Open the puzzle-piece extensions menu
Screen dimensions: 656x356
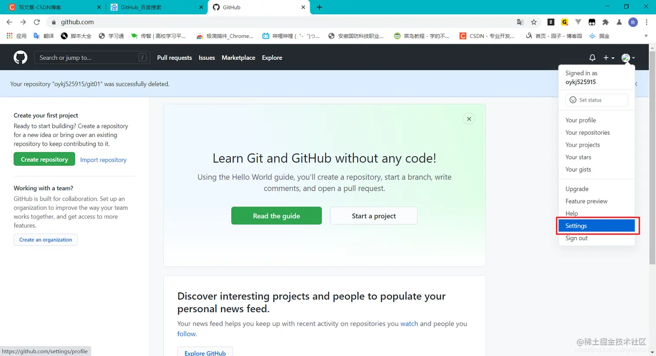click(606, 22)
